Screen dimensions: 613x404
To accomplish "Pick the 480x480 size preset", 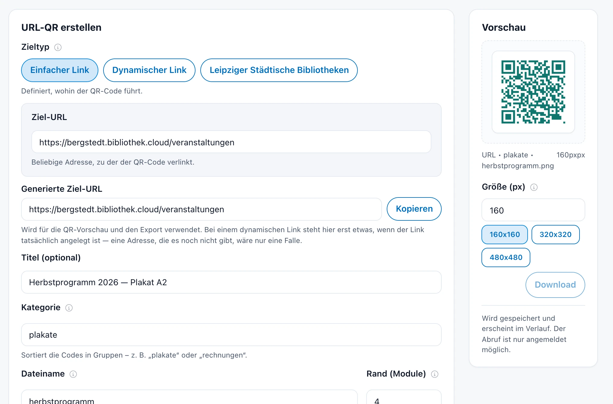I will point(506,257).
